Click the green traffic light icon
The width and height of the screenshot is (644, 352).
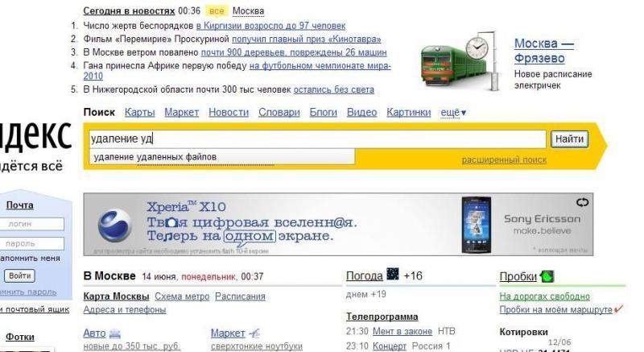click(547, 276)
